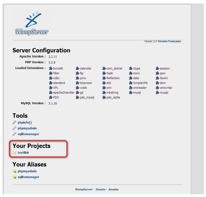Click the wrench icon beside phpinfo()
The width and height of the screenshot is (206, 197).
point(14,122)
